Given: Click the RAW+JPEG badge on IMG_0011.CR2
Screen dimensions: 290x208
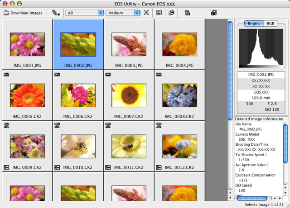Looking at the screenshot, I should tap(108, 125).
